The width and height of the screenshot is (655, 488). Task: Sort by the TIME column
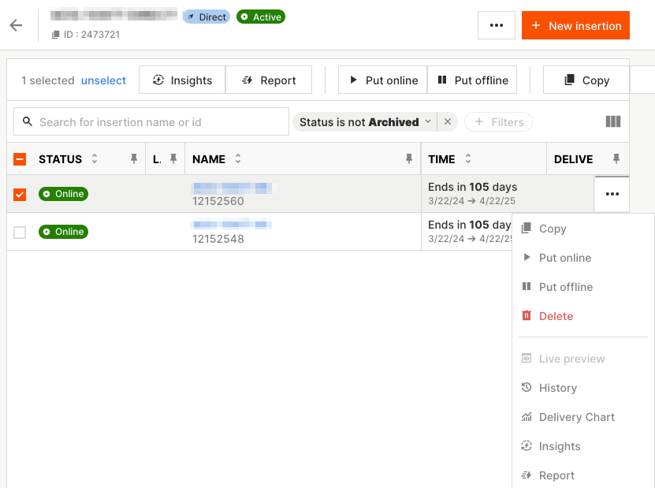click(468, 159)
